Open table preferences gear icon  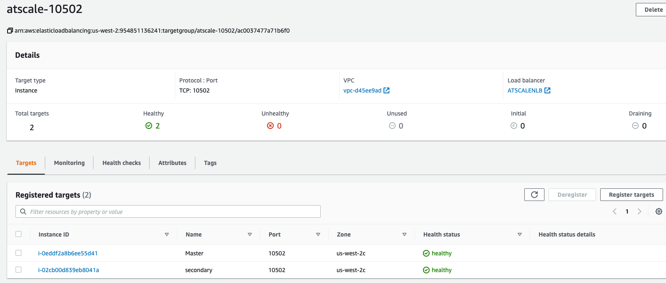pos(659,211)
